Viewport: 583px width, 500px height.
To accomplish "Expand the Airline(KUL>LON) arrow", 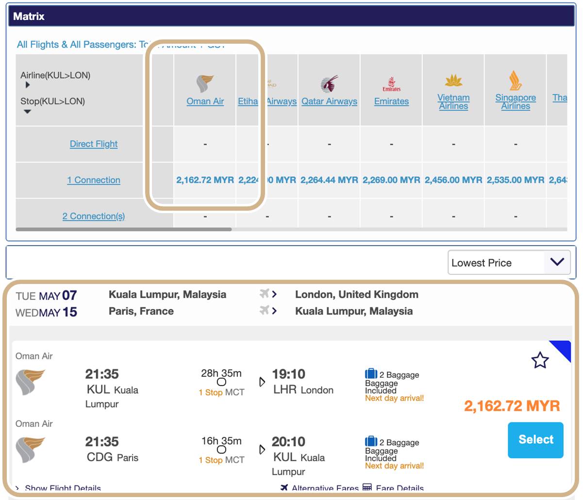I will click(28, 85).
